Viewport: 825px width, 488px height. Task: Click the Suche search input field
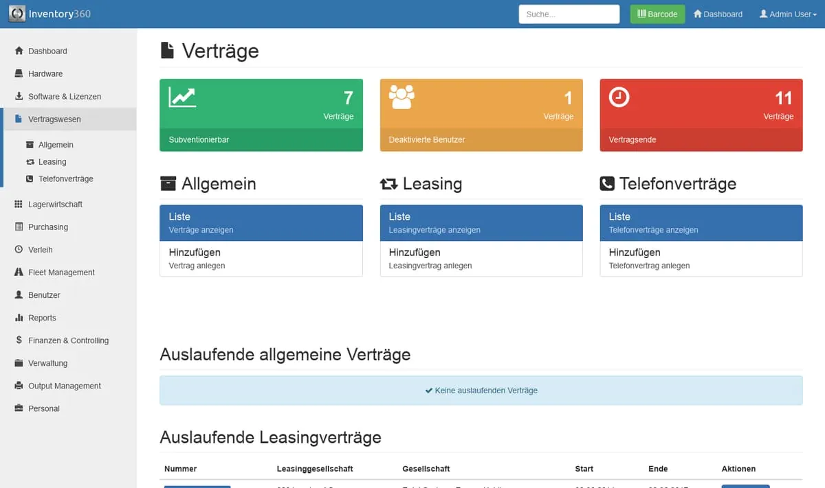coord(569,14)
